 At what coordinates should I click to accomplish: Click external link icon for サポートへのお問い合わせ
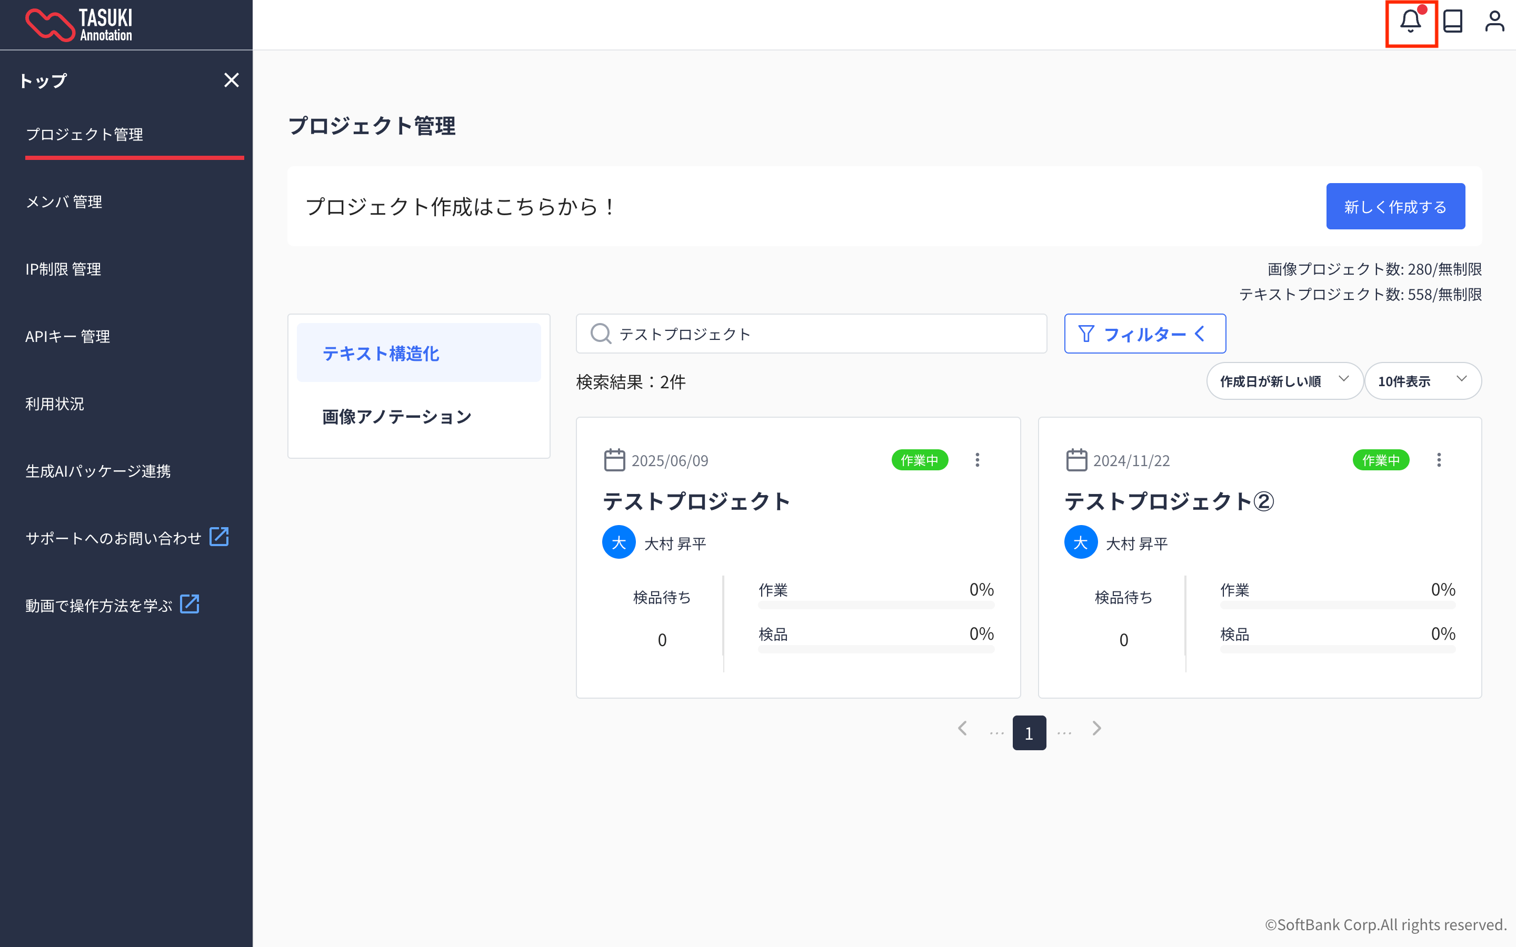(218, 537)
